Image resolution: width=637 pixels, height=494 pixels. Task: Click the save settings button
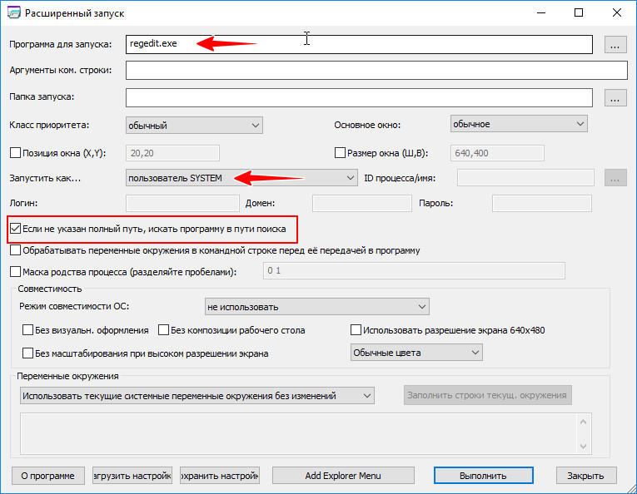click(220, 476)
